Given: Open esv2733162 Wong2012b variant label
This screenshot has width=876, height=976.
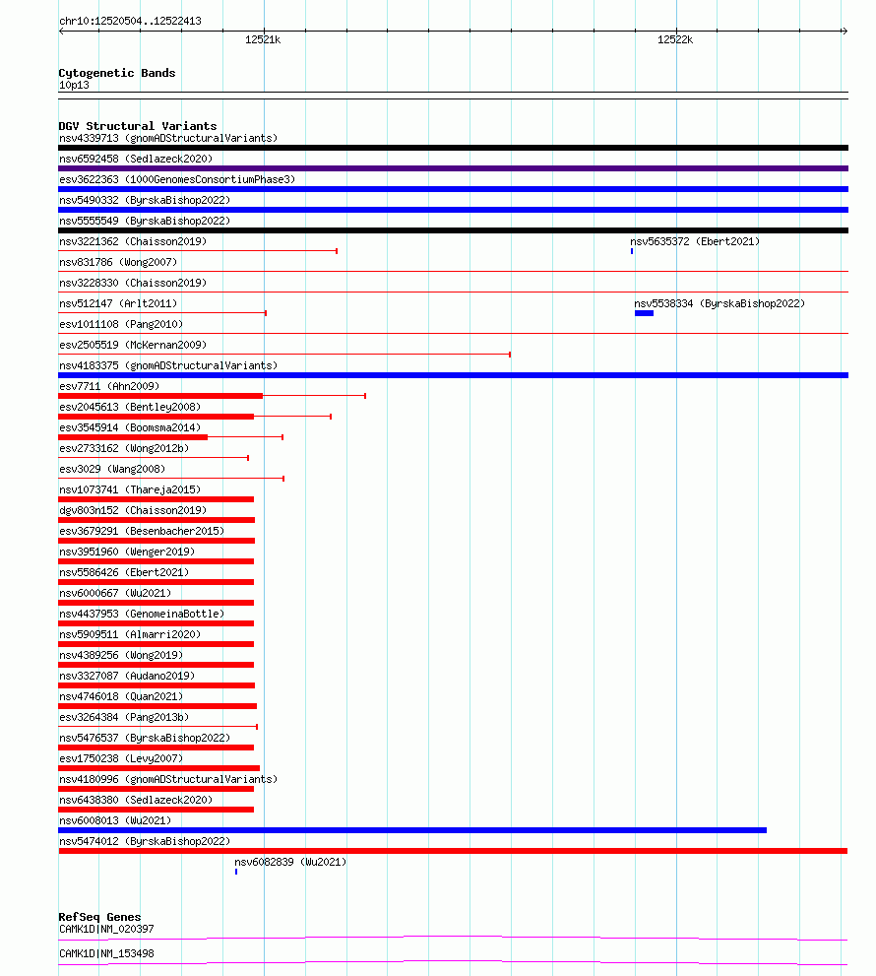Looking at the screenshot, I should tap(124, 448).
